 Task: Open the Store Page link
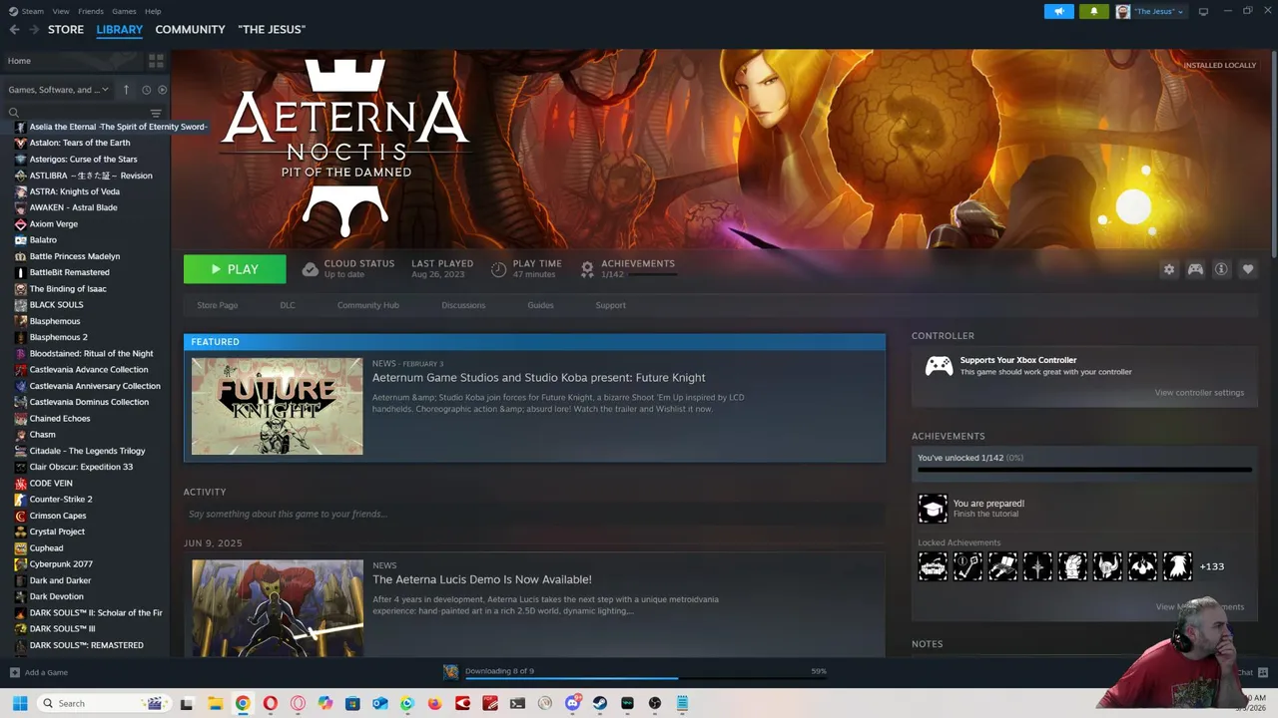pos(217,305)
